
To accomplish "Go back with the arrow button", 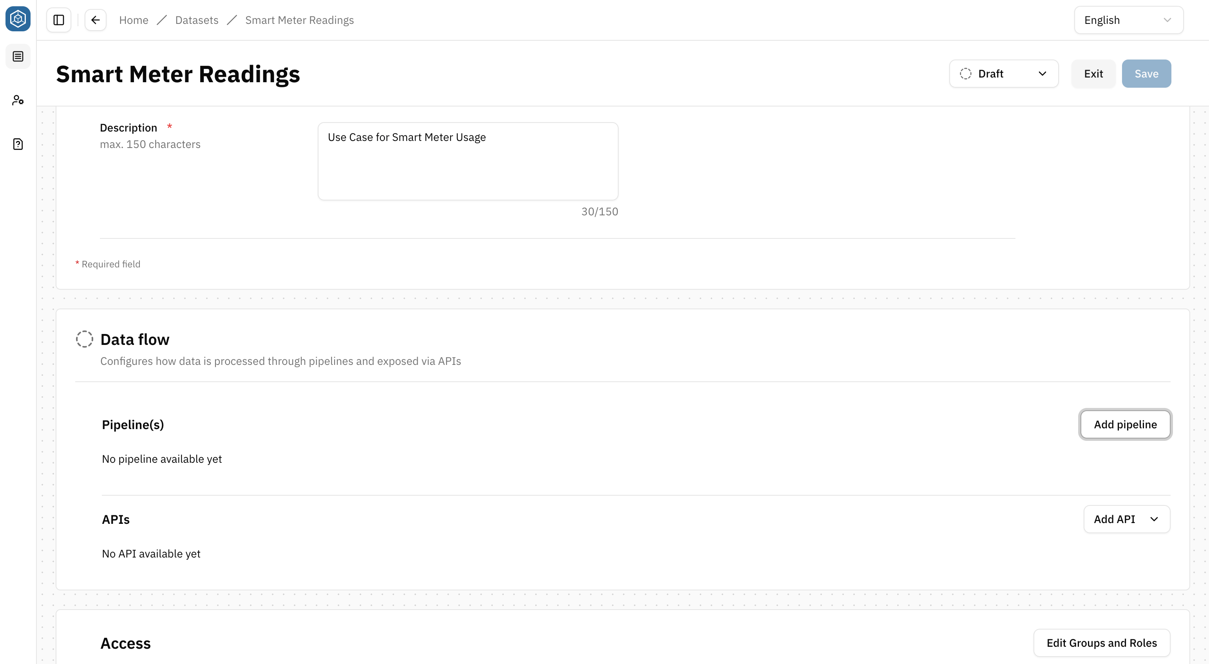I will (95, 20).
